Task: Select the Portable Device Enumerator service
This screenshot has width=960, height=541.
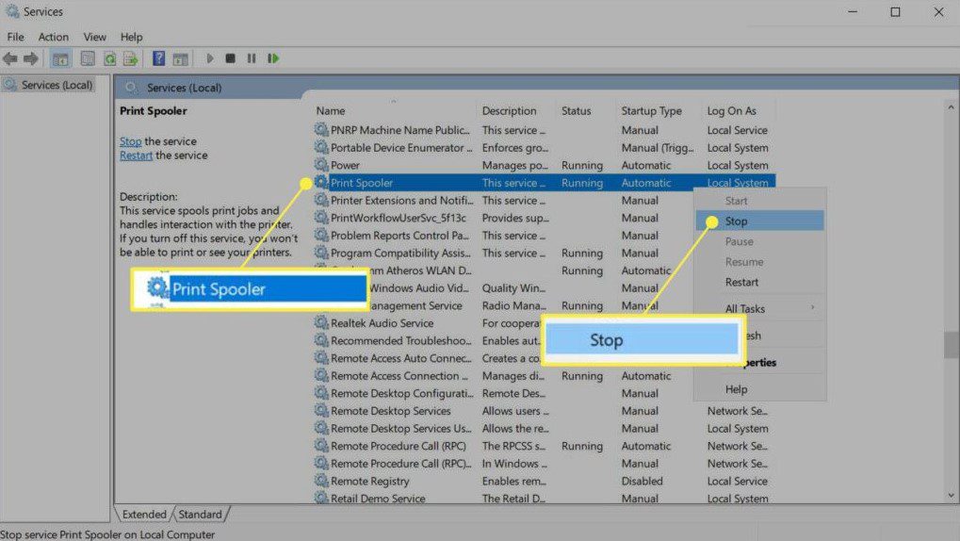Action: pyautogui.click(x=545, y=148)
